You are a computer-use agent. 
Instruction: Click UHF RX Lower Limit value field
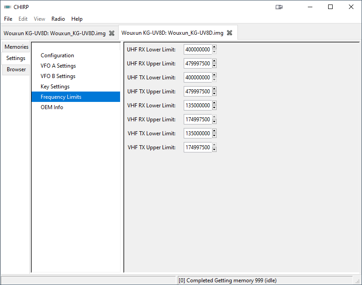198,49
